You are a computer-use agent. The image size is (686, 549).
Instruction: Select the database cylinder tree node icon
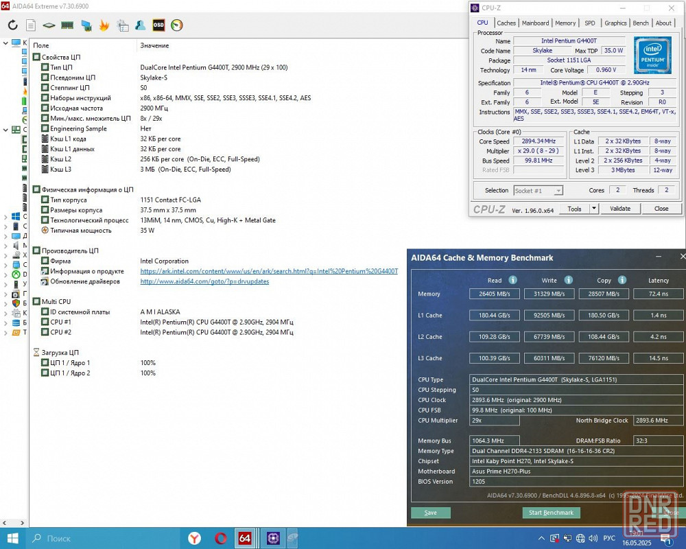point(16,323)
